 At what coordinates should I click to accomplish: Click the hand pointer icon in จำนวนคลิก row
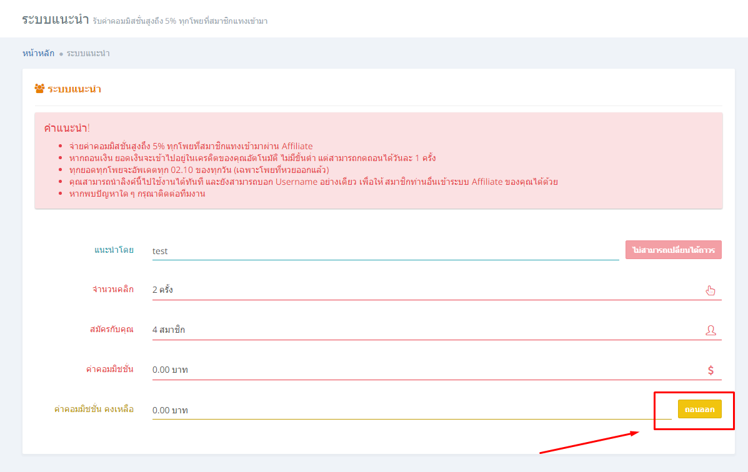click(x=711, y=290)
